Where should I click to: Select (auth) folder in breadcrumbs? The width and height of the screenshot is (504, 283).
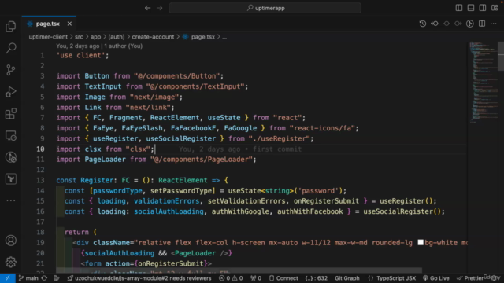click(117, 37)
